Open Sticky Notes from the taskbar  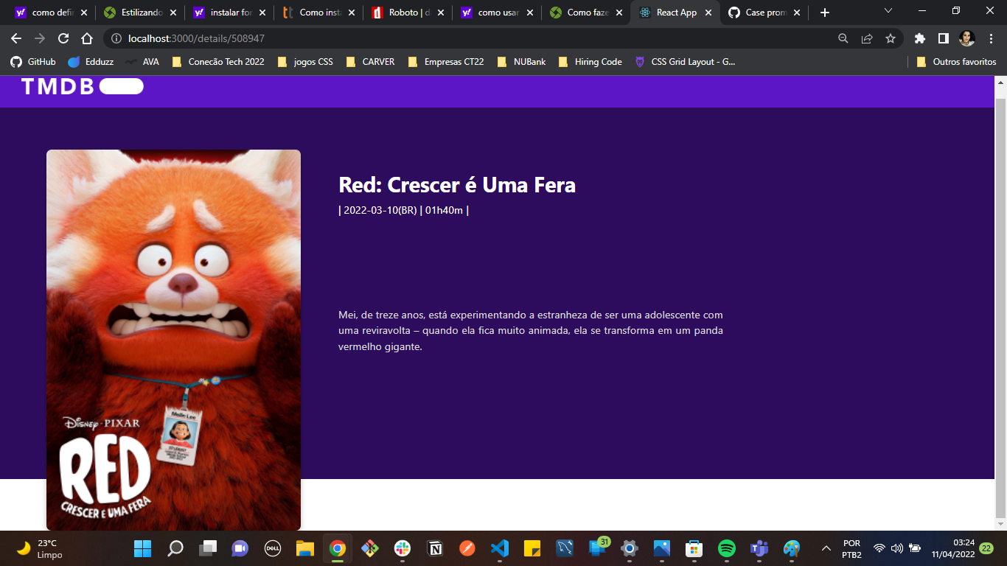[532, 548]
